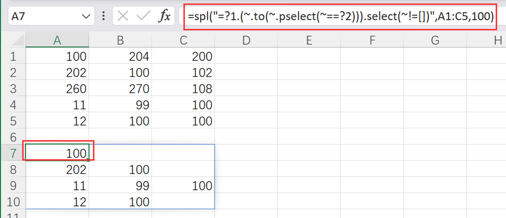Select column D header

coord(245,40)
